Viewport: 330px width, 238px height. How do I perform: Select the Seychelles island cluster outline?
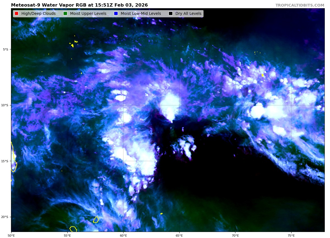click(x=72, y=45)
